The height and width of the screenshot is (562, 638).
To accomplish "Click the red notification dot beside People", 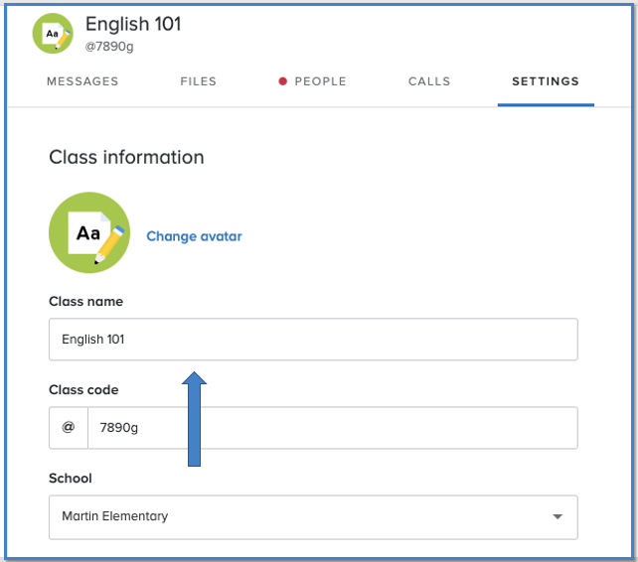I will click(283, 81).
